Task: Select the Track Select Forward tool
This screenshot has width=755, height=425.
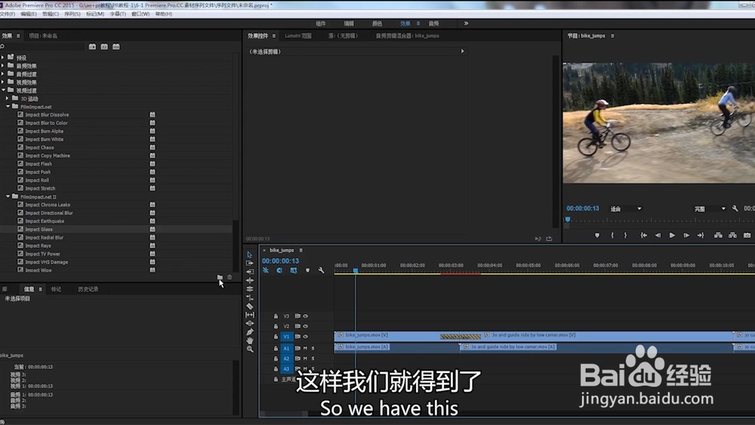Action: (249, 263)
